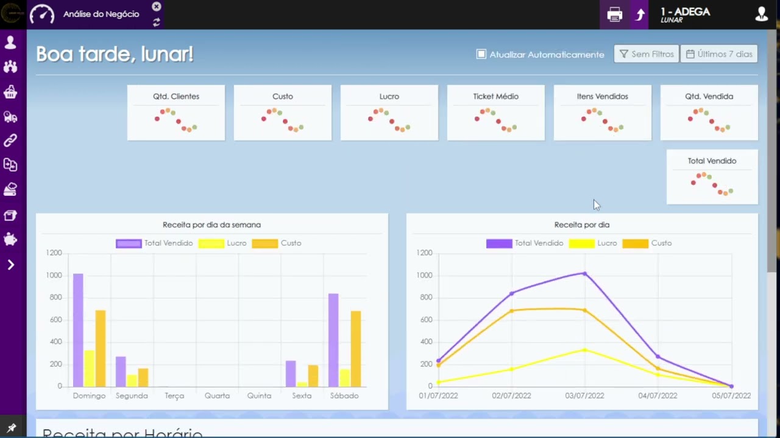The width and height of the screenshot is (780, 438).
Task: Open the shopping basket sidebar icon
Action: click(x=10, y=92)
